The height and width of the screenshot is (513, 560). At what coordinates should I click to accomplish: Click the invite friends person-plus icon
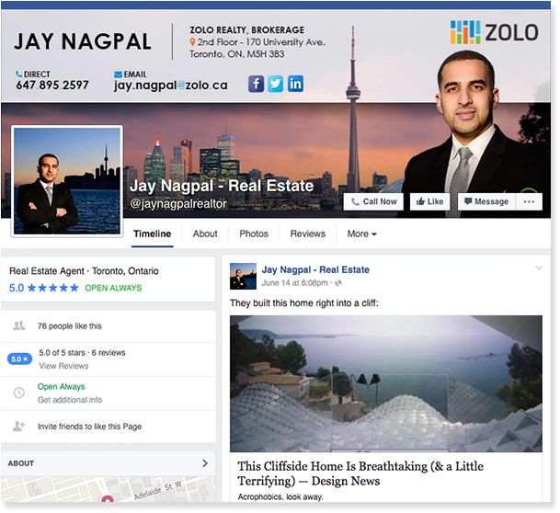pyautogui.click(x=19, y=426)
